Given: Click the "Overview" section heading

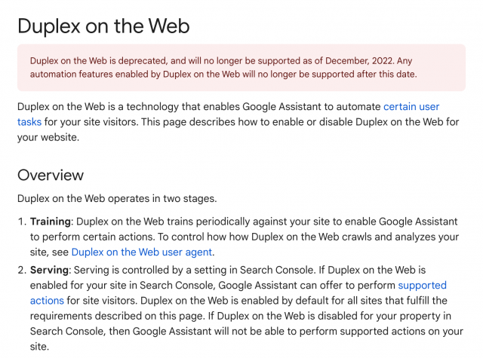Looking at the screenshot, I should (x=51, y=175).
